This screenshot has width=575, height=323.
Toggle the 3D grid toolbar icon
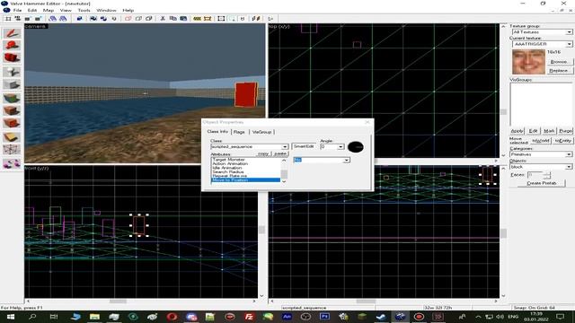[x=17, y=19]
